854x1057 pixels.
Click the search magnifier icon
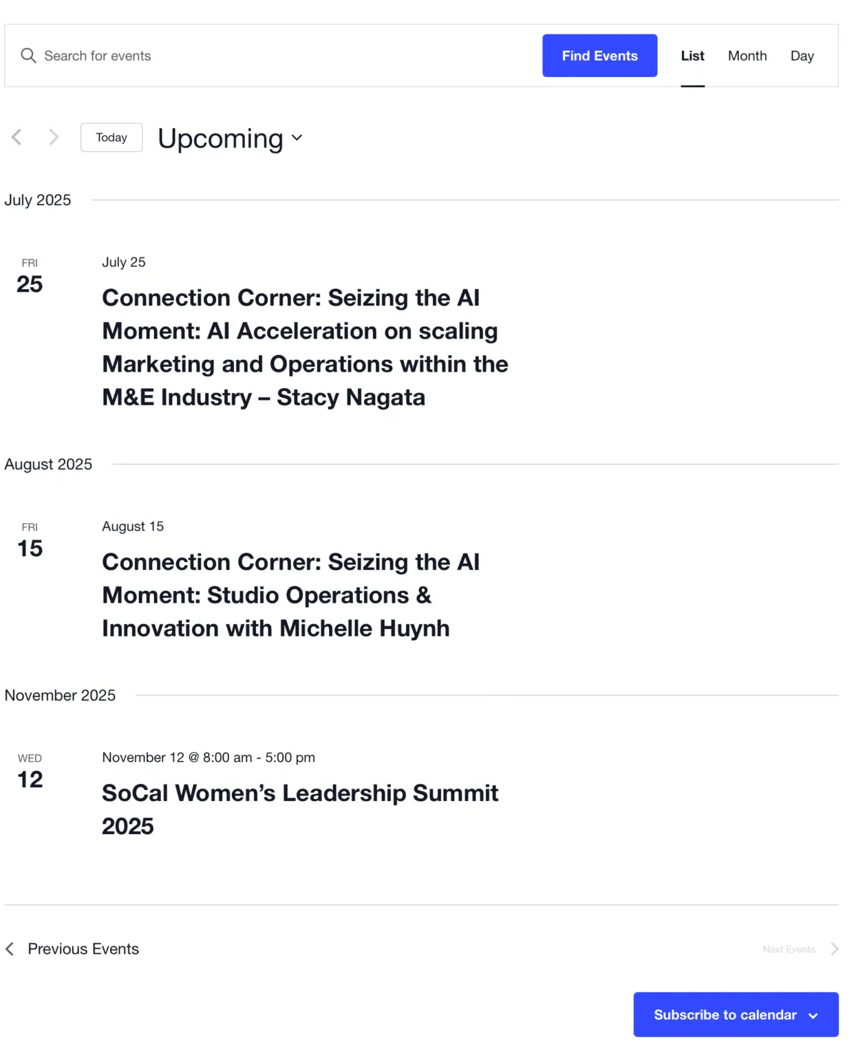click(x=28, y=56)
